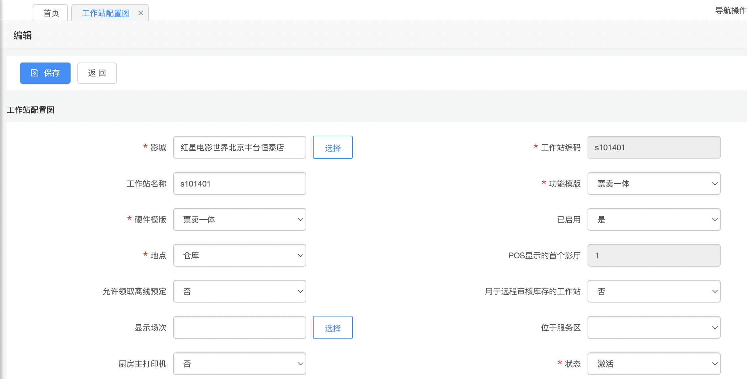Screen dimensions: 747x379
Task: Click the 厨房主打印机 label
Action: [x=142, y=364]
